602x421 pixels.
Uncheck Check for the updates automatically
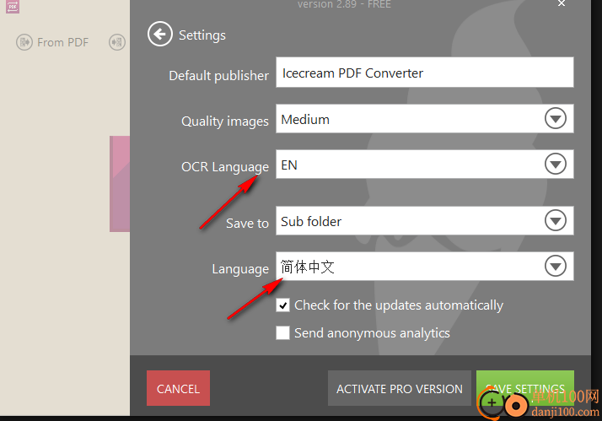[x=283, y=305]
